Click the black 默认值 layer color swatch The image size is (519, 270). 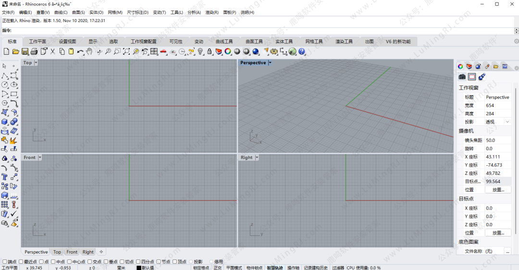[x=139, y=268]
